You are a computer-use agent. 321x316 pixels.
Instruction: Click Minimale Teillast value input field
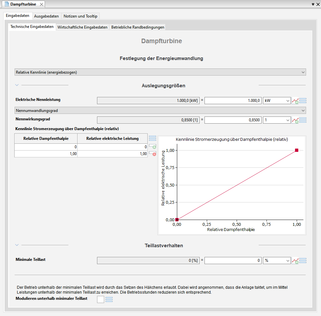pos(233,261)
